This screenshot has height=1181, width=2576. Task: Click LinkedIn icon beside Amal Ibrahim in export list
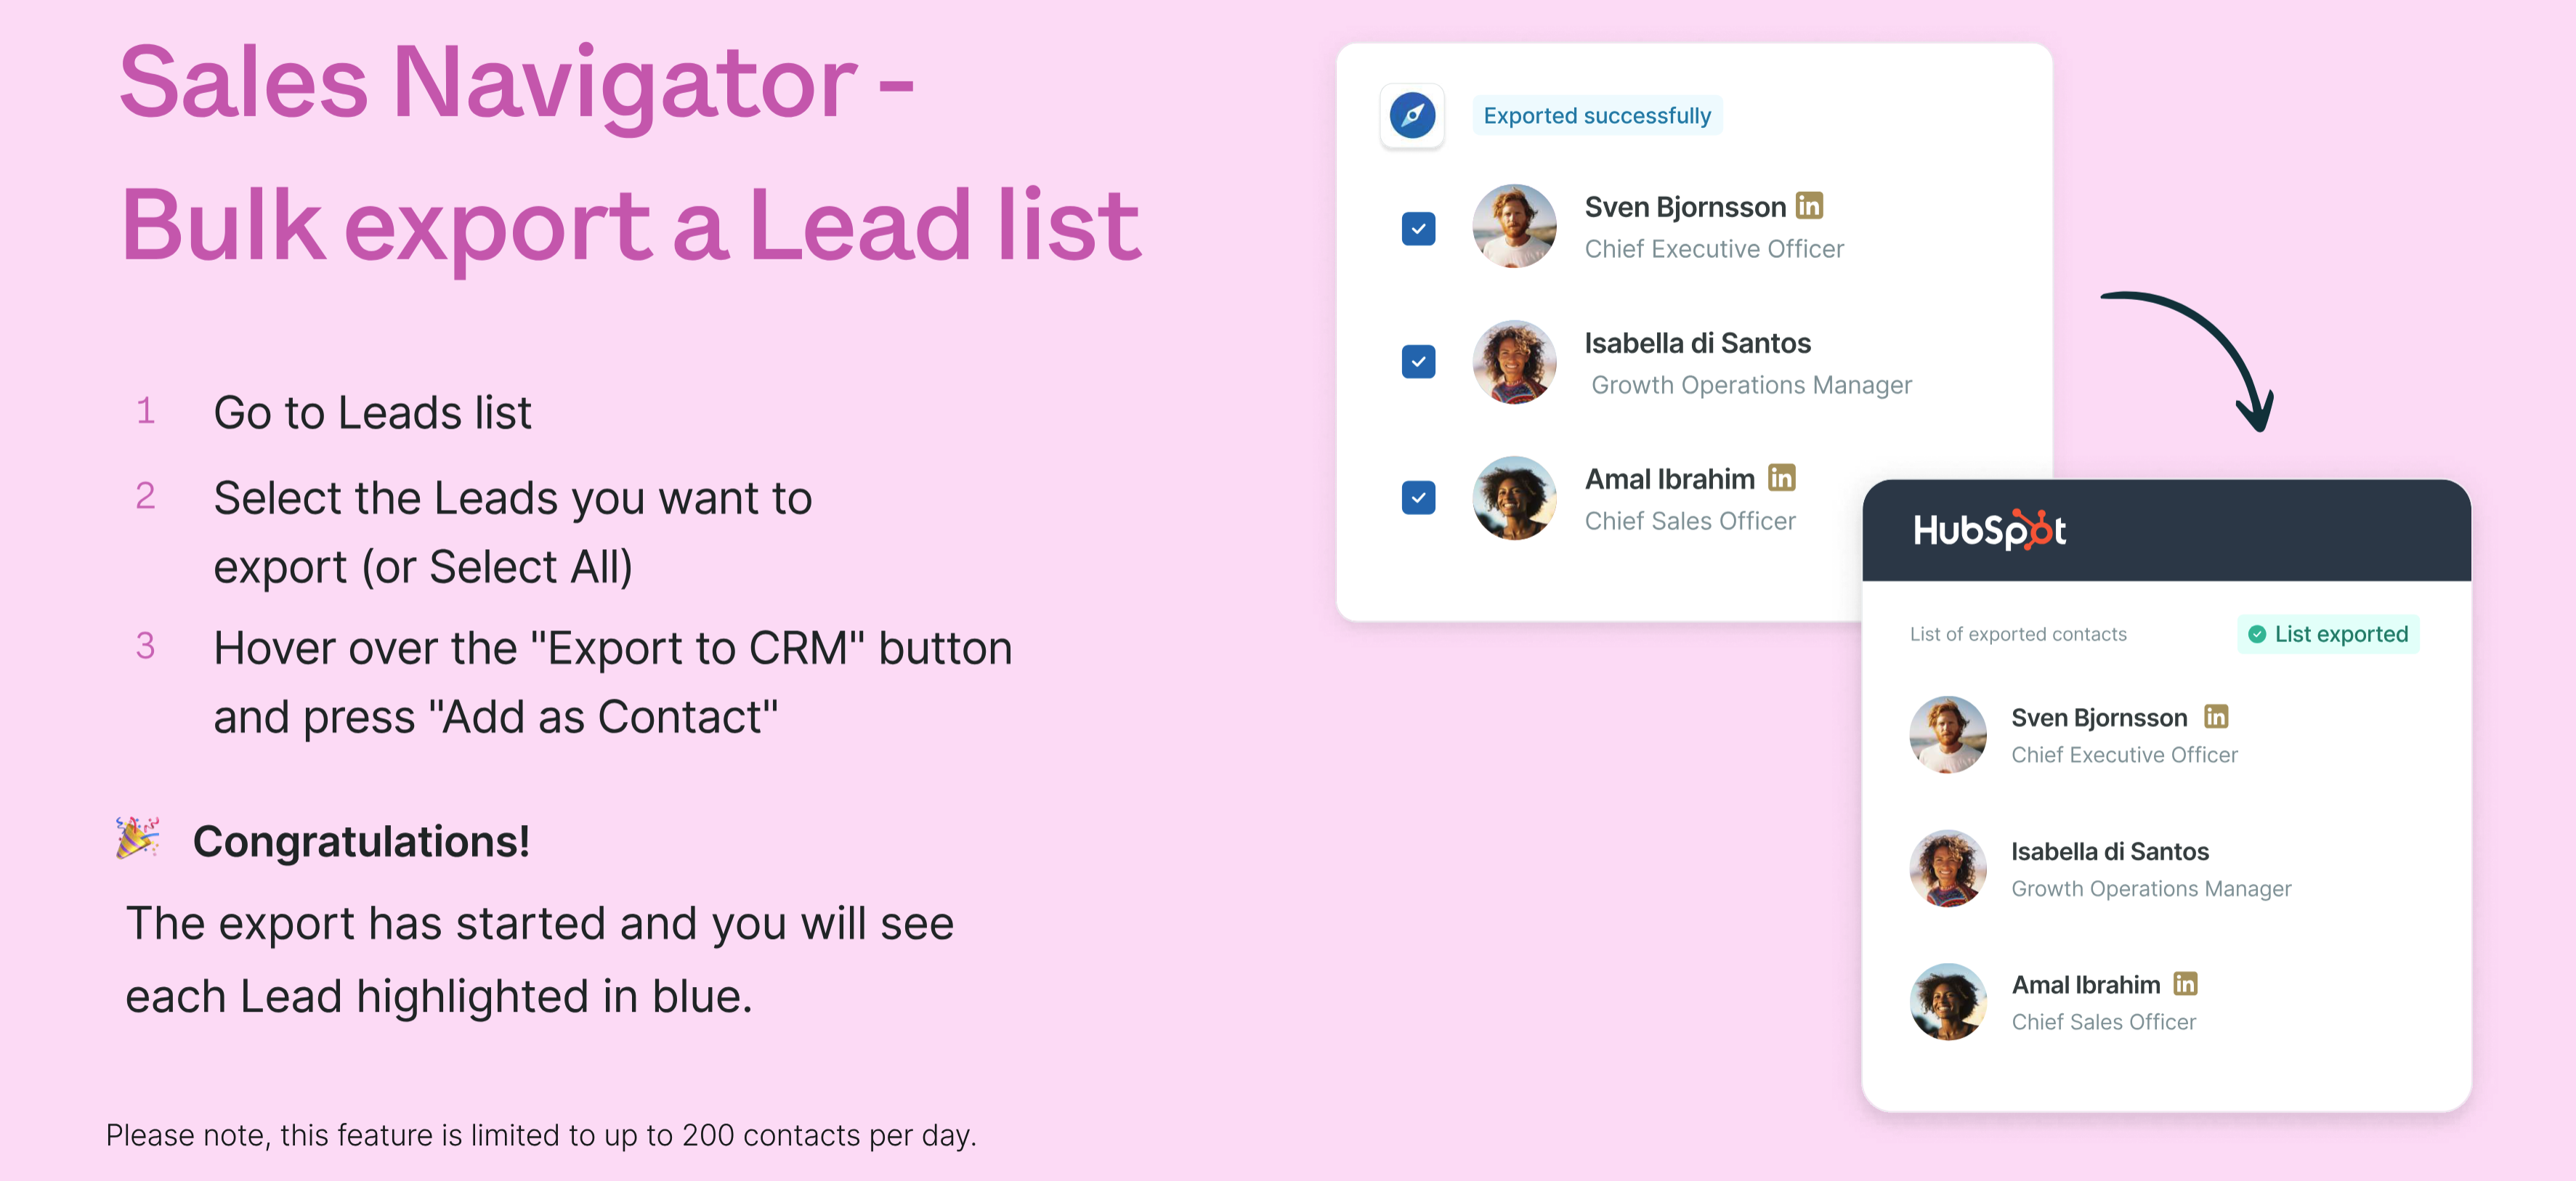tap(1781, 478)
